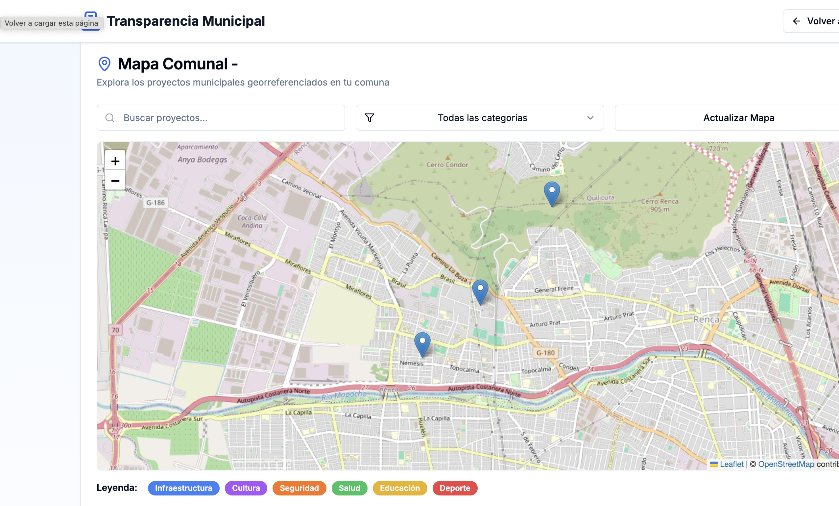Click the zoom out minus control on the map

click(x=115, y=181)
